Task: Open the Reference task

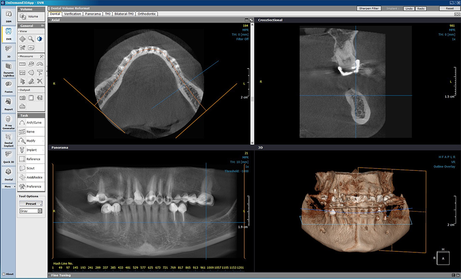Action: 31,159
